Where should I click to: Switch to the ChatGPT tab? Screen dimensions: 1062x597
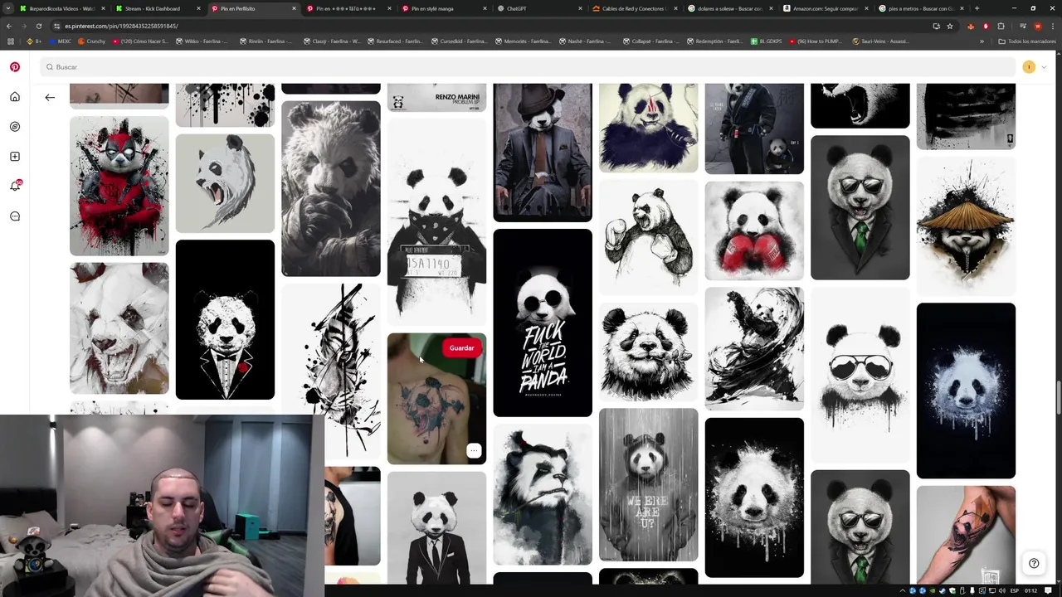click(x=539, y=8)
